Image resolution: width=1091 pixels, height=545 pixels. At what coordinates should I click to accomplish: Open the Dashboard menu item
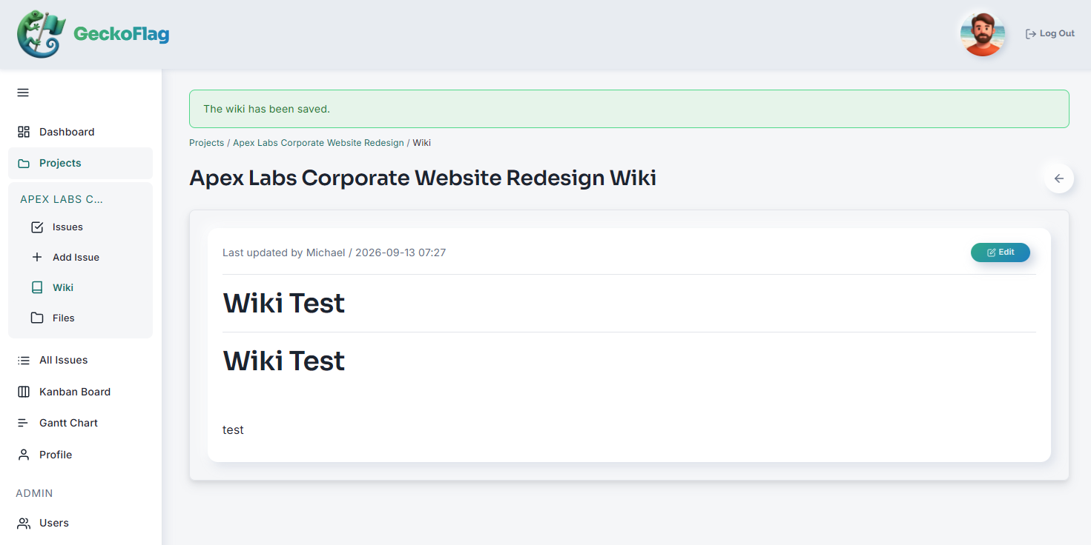pos(80,132)
